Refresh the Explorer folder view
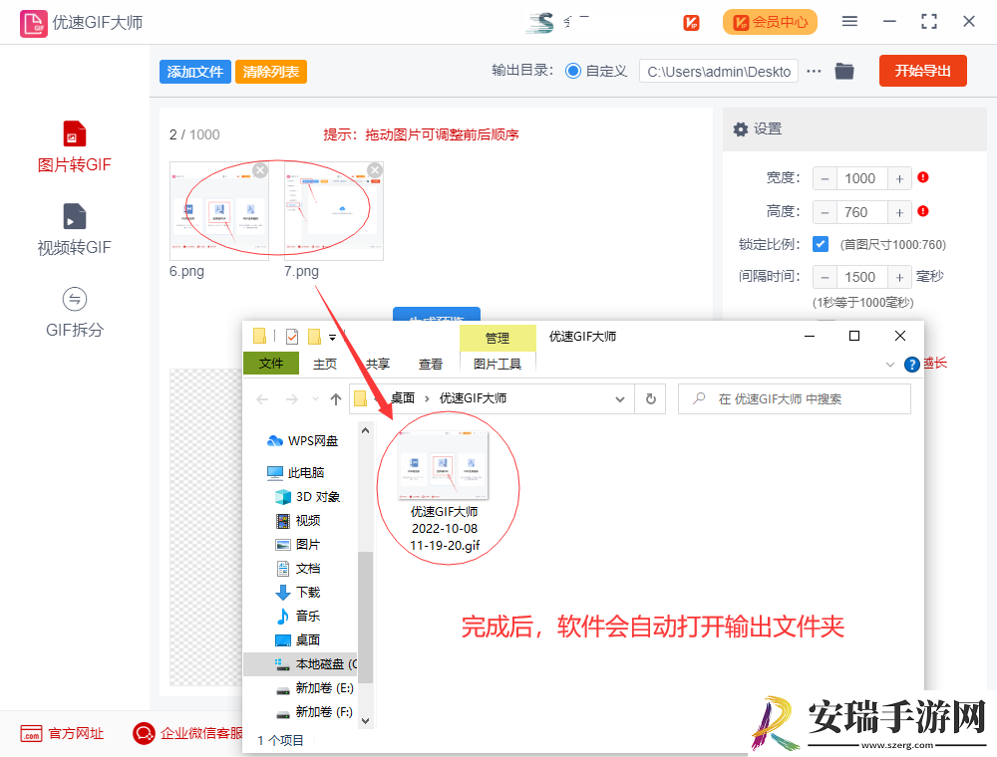997x757 pixels. click(650, 398)
